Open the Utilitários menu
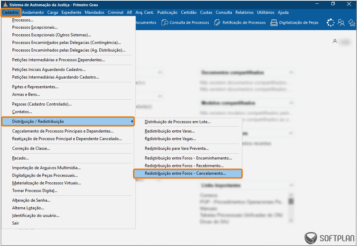 click(x=266, y=12)
